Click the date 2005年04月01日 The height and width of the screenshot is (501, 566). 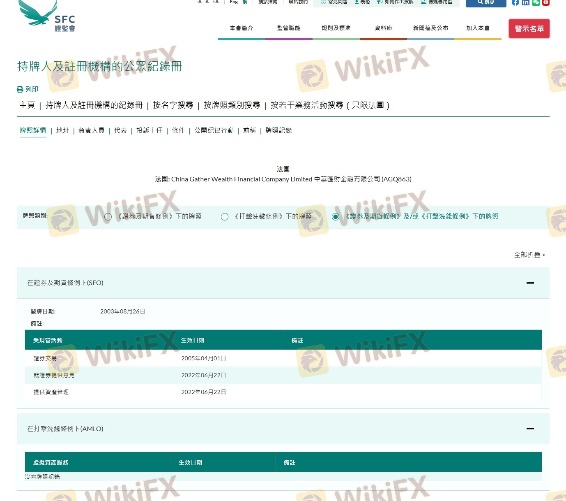[x=204, y=358]
